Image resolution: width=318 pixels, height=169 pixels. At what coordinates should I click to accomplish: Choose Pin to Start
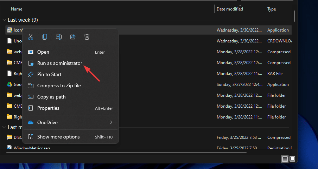coord(70,74)
